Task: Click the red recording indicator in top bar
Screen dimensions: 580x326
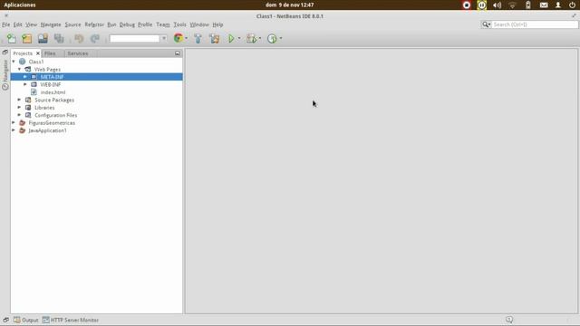Action: tap(467, 5)
